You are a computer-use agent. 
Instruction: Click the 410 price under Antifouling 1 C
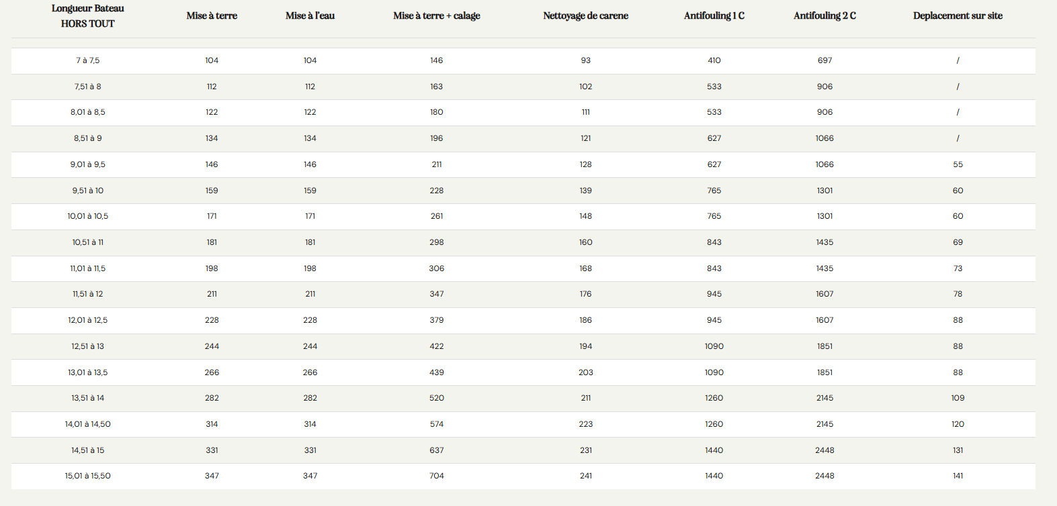click(x=714, y=60)
